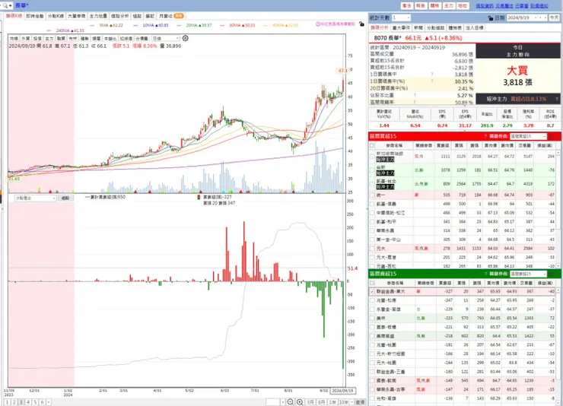Image resolution: width=563 pixels, height=406 pixels.
Task: Click the 體檢 button at top
Action: point(435,6)
